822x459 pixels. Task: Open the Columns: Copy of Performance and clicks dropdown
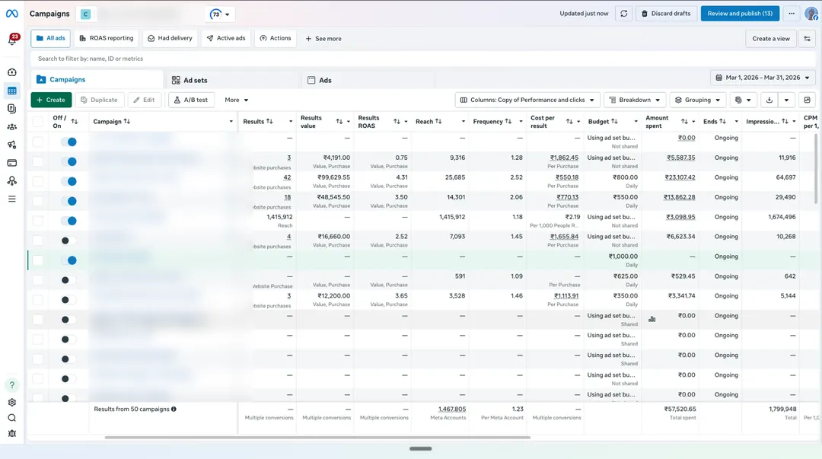(527, 100)
